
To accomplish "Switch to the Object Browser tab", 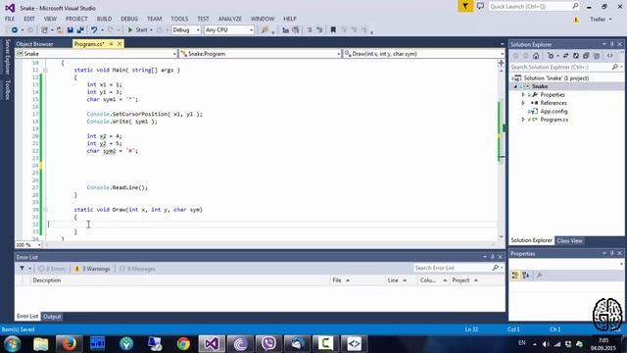I will [x=34, y=44].
